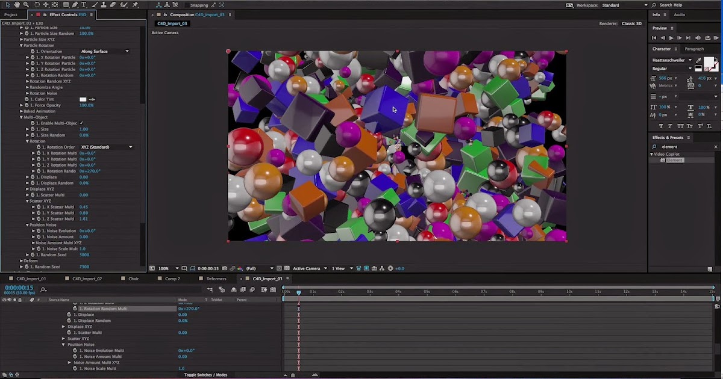Open the Deformers timeline tab
The height and width of the screenshot is (379, 723).
pyautogui.click(x=216, y=279)
